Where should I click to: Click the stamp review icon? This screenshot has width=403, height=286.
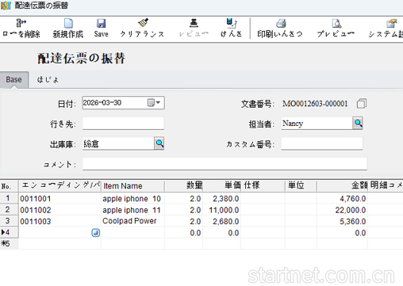pyautogui.click(x=194, y=23)
